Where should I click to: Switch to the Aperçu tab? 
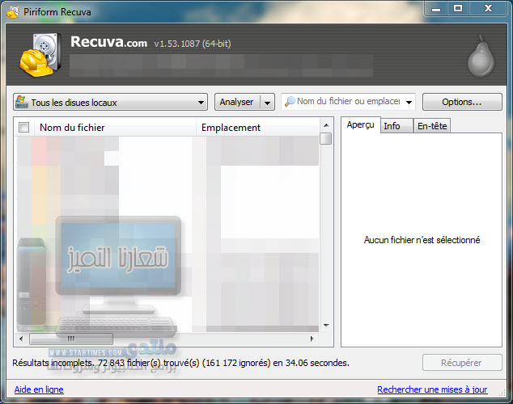(360, 125)
